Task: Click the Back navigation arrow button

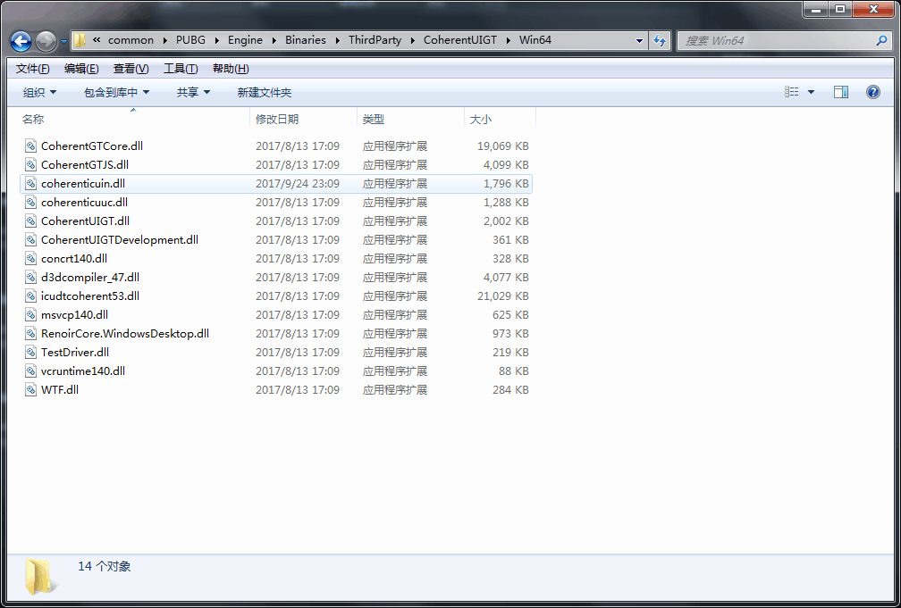Action: (x=21, y=41)
